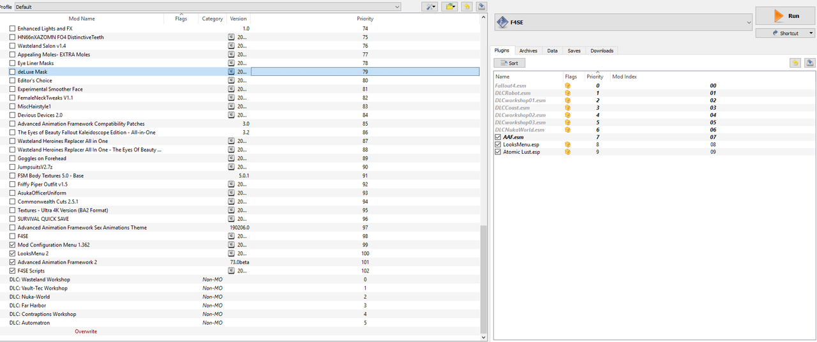Select DLC: Automatron row
Image resolution: width=817 pixels, height=342 pixels.
tap(240, 322)
